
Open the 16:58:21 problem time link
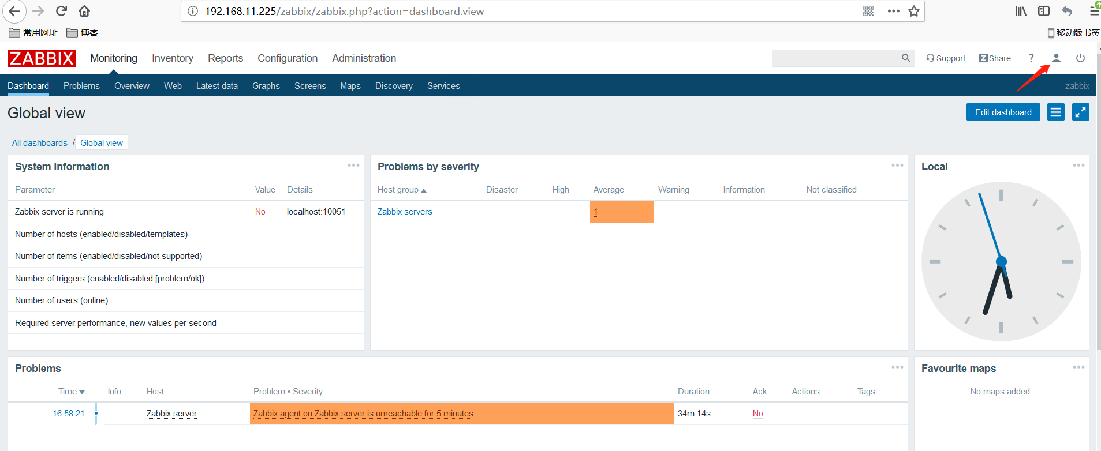69,414
